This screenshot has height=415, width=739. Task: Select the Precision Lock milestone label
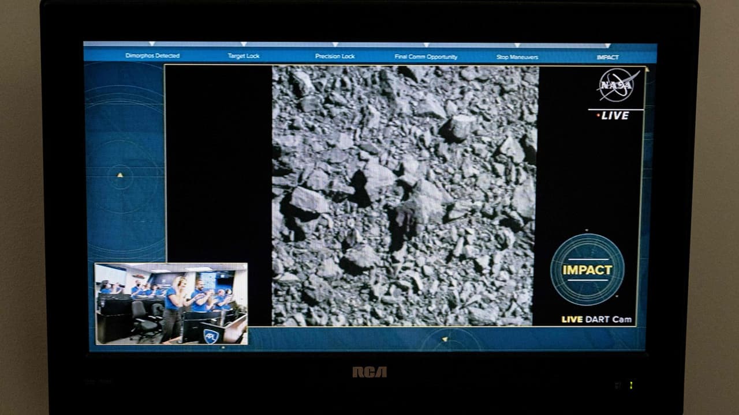coord(335,56)
